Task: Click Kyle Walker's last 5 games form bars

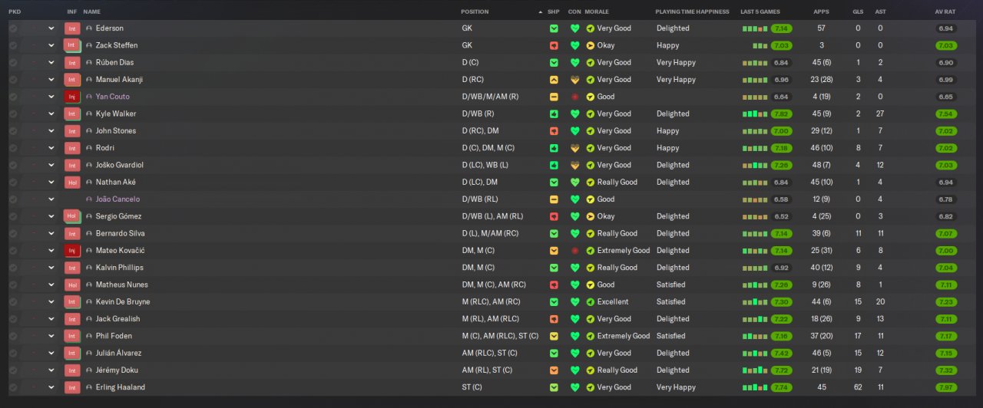Action: click(755, 114)
